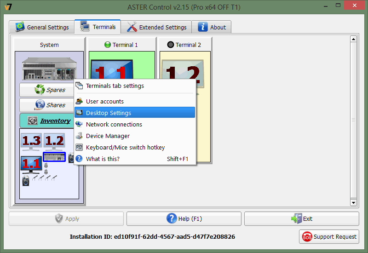Select Desktop Settings menu item
Screen dimensions: 368x253
tap(135, 113)
